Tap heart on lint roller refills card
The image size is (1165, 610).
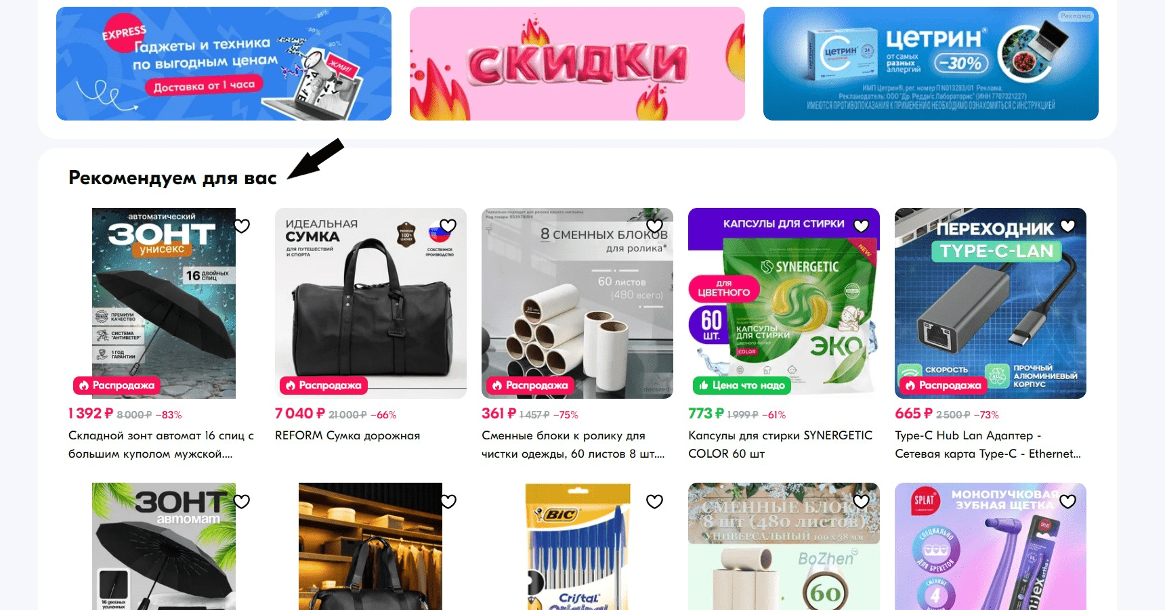tap(655, 225)
